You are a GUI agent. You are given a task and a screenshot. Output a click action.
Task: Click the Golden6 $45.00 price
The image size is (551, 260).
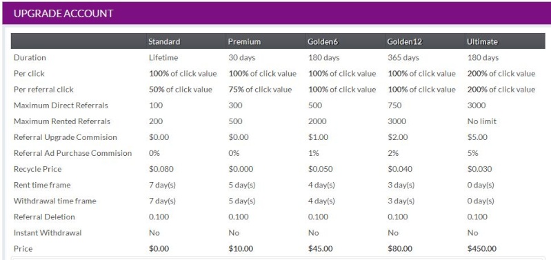click(320, 249)
